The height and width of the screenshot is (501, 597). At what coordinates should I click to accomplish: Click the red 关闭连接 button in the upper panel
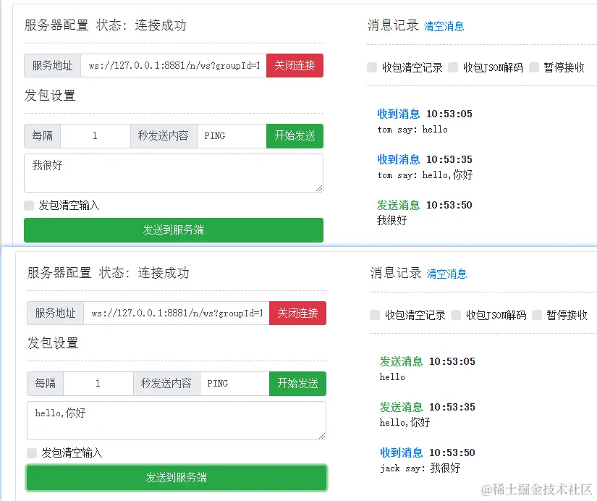(295, 66)
